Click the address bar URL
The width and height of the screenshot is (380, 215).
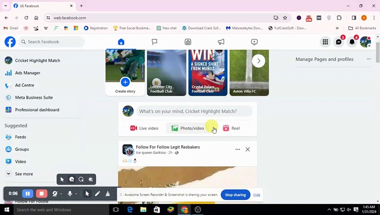70,18
